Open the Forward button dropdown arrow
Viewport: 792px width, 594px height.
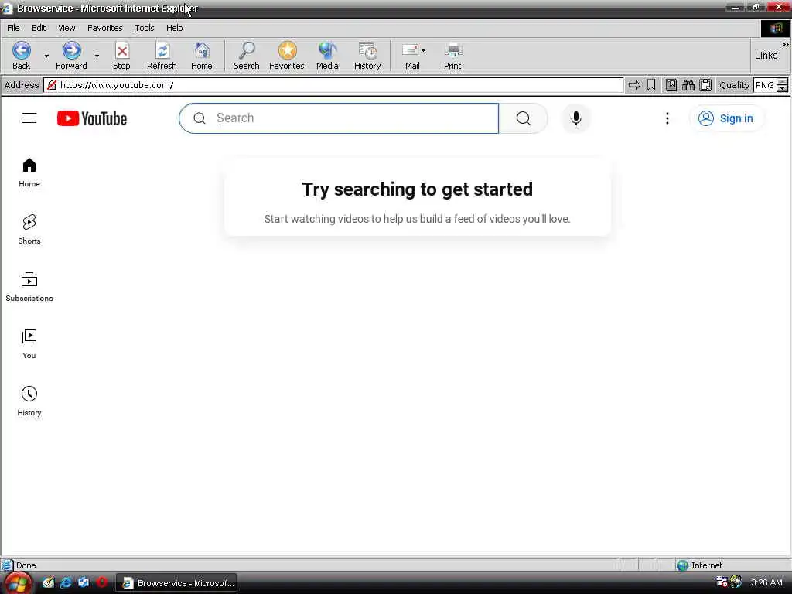[97, 56]
